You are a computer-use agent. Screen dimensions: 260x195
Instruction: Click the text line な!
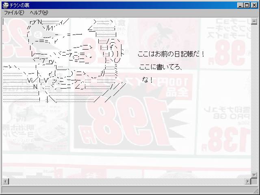pos(147,80)
